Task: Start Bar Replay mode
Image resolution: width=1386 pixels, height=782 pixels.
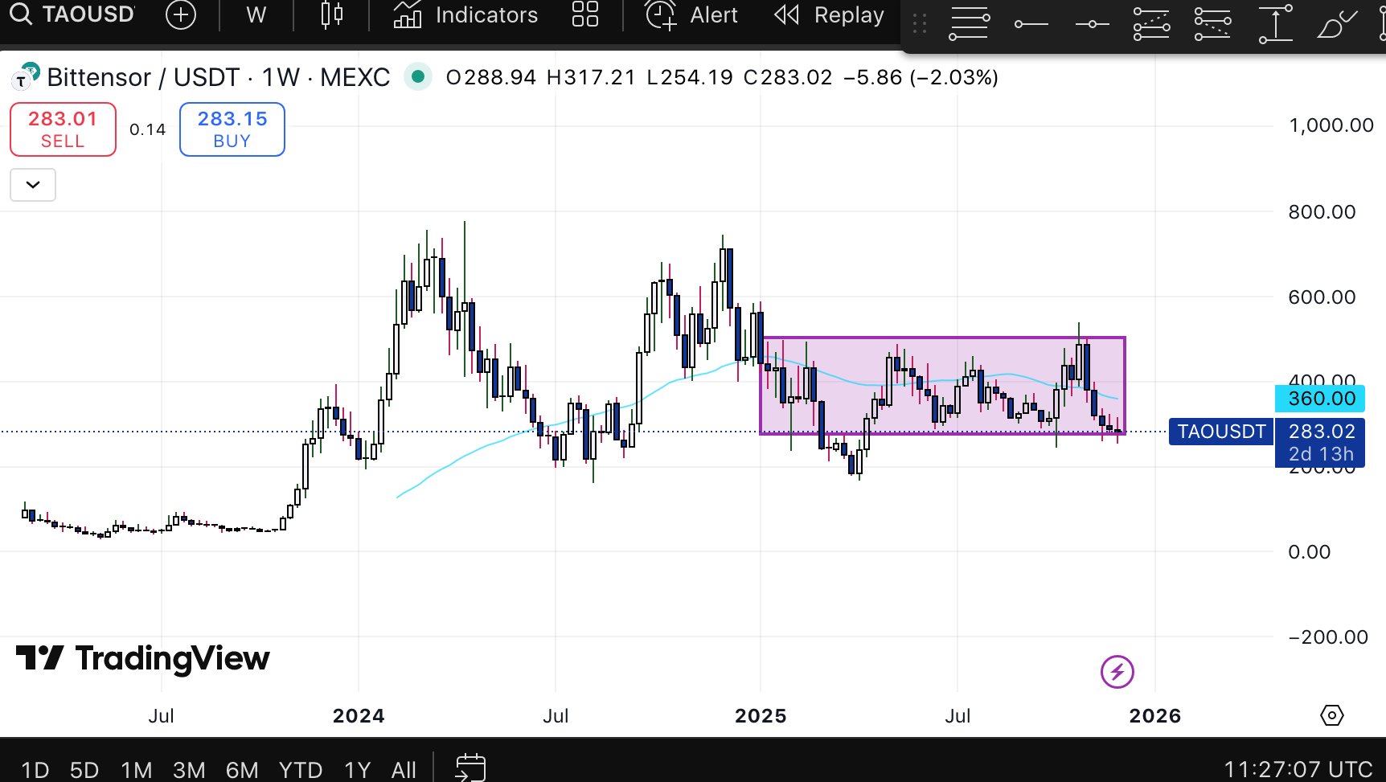Action: [x=830, y=15]
